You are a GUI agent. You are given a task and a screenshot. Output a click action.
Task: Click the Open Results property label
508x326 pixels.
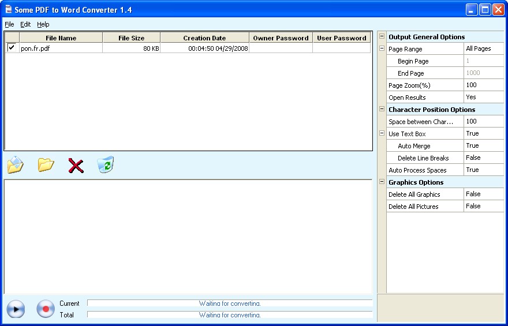pyautogui.click(x=407, y=98)
